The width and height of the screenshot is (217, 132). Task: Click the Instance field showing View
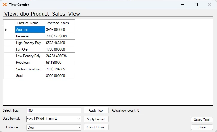point(54,128)
